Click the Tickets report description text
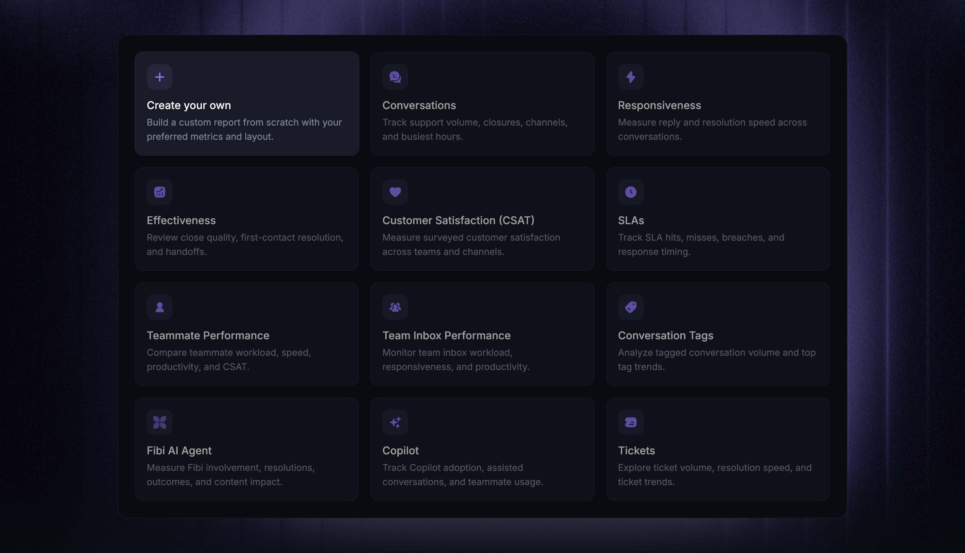The image size is (965, 553). click(714, 475)
